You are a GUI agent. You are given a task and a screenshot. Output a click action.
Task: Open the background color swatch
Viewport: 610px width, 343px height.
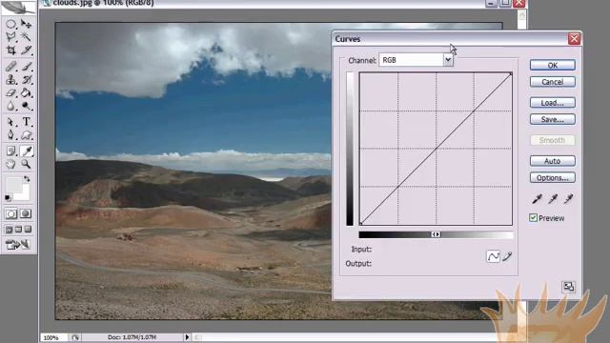(x=24, y=194)
